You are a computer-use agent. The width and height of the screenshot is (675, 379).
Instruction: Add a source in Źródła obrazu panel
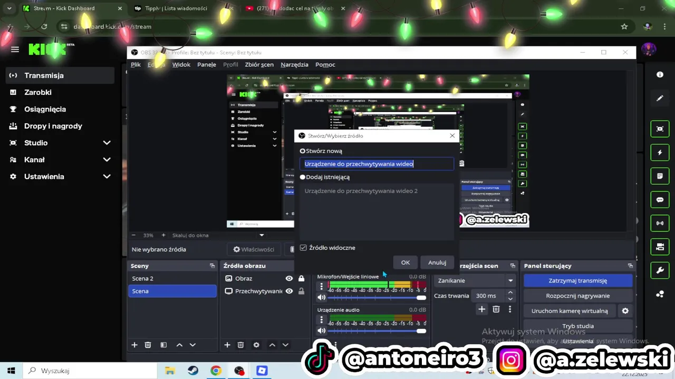[227, 345]
